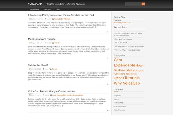Click the orange search button in the header
The width and height of the screenshot is (173, 115).
(x=143, y=4)
